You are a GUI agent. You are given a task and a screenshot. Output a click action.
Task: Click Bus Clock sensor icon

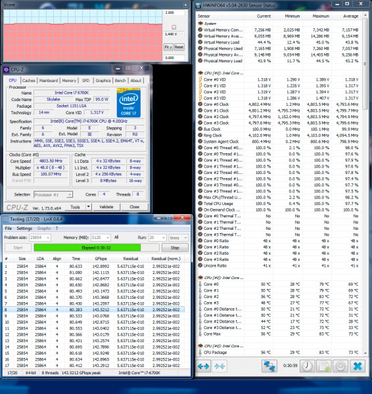(200, 129)
